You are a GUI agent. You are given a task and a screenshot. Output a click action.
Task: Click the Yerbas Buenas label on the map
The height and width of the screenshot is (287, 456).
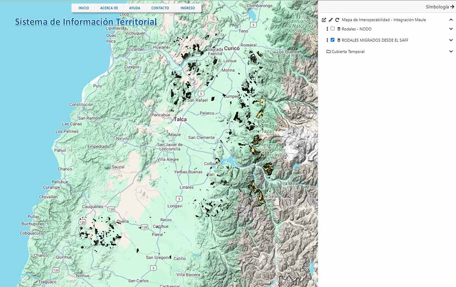point(188,172)
